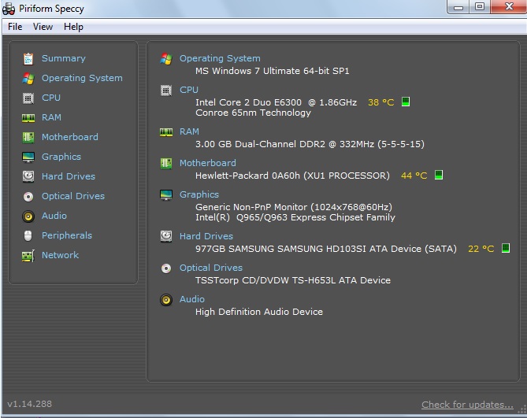Open the File menu
Viewport: 527px width, 418px height.
(15, 27)
